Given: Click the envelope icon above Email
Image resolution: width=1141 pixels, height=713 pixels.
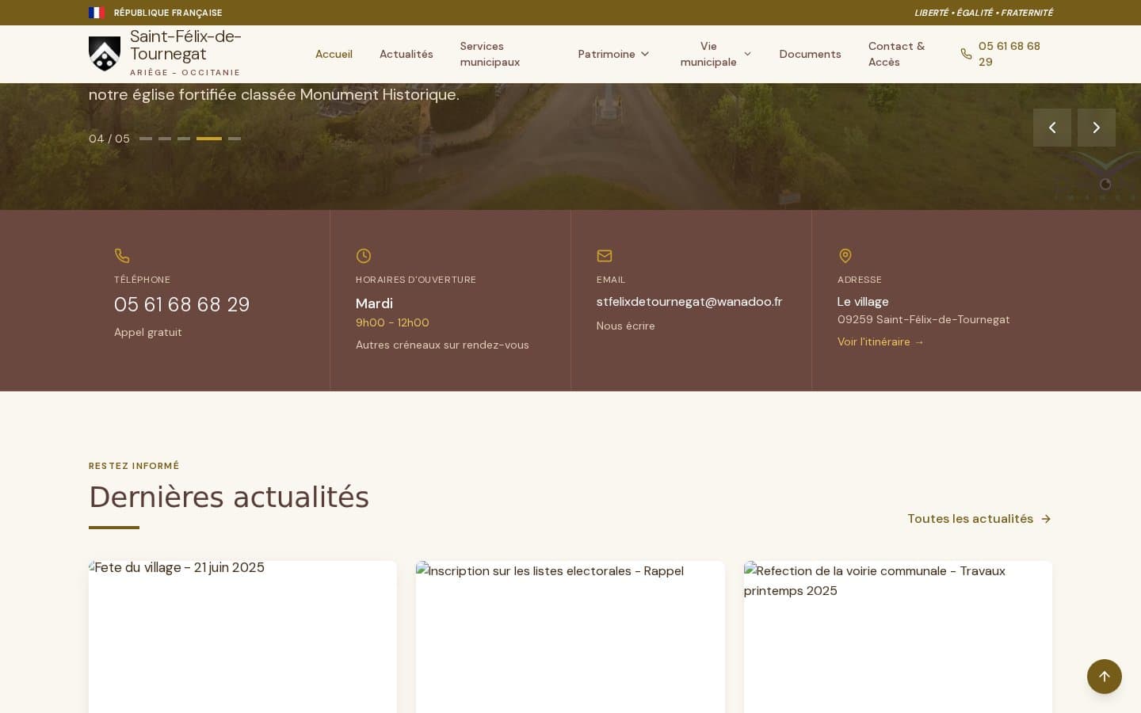Looking at the screenshot, I should (x=605, y=256).
